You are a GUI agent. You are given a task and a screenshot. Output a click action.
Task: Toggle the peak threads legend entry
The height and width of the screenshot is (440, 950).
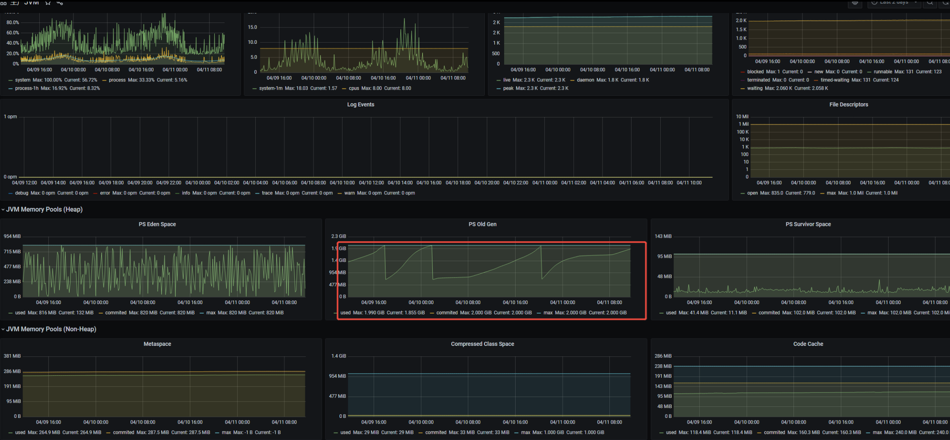[x=508, y=88]
